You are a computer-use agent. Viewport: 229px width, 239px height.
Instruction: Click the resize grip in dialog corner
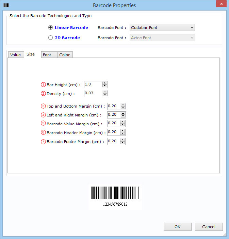coord(224,235)
